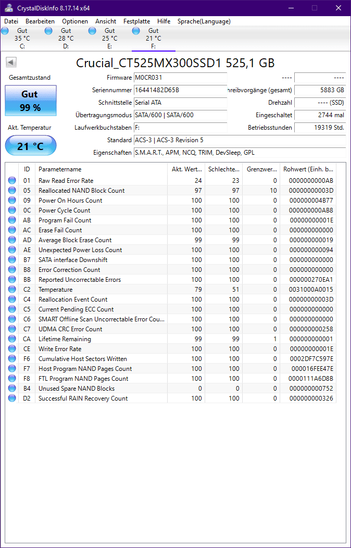Click status icon of Raw Read Error Rate
351x548 pixels.
pos(12,181)
